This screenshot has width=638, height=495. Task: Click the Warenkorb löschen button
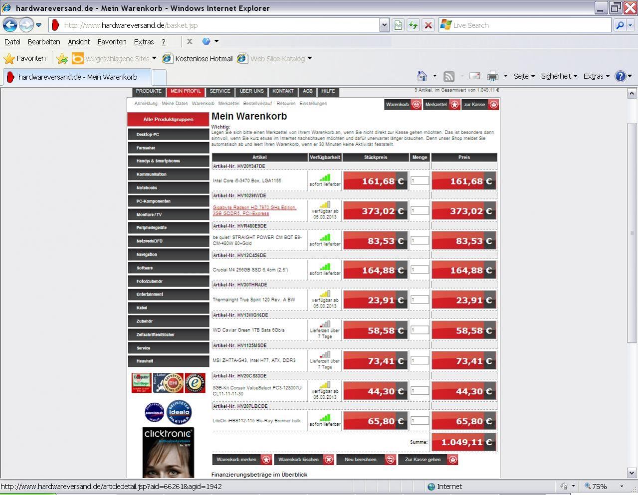tap(304, 460)
